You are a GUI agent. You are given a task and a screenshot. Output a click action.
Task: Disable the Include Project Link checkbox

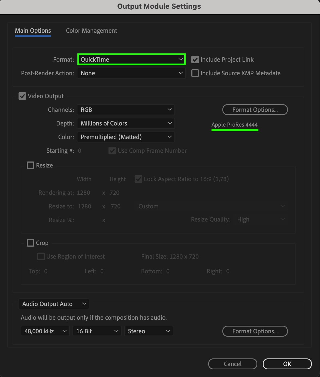click(x=195, y=59)
